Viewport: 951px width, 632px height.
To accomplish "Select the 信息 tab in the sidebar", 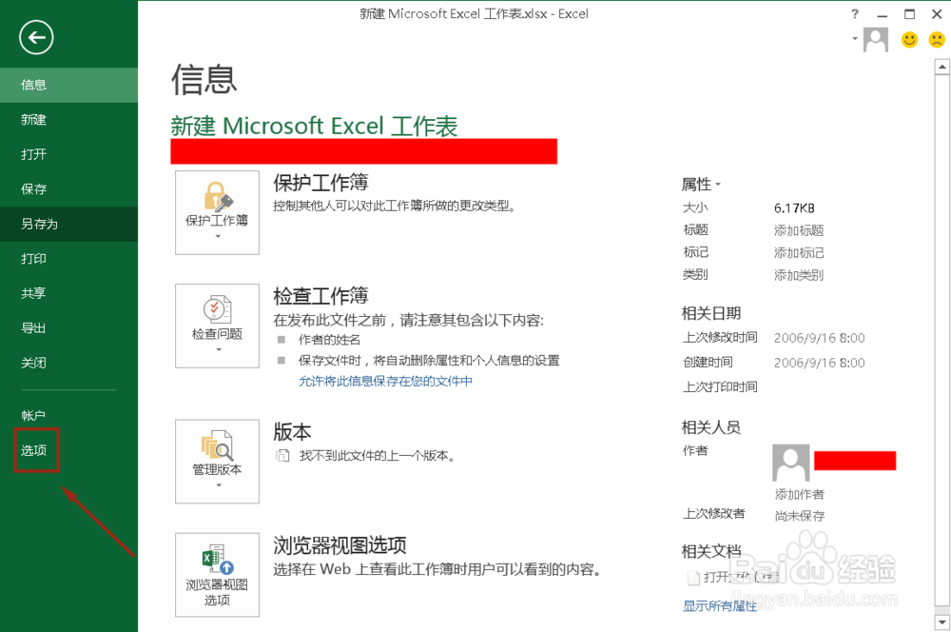I will coord(69,85).
